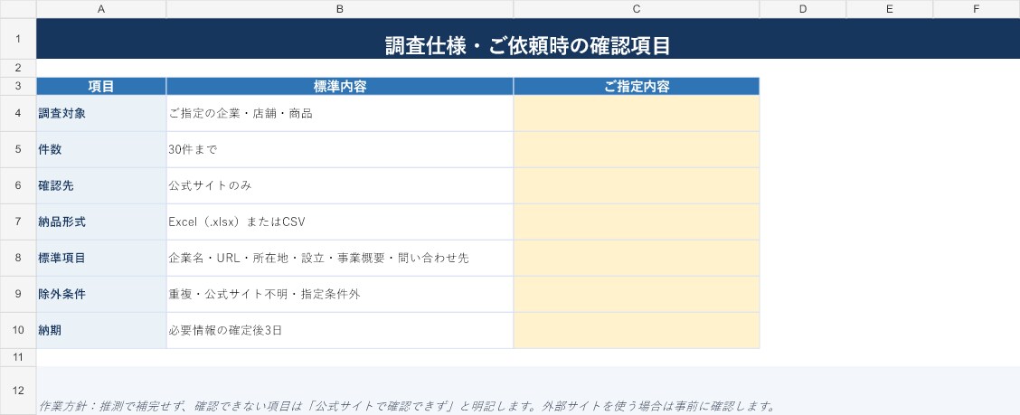Screen dimensions: 1020x415
Task: Click cell 重複・公式サイト不明・指定条件外
Action: (x=340, y=294)
